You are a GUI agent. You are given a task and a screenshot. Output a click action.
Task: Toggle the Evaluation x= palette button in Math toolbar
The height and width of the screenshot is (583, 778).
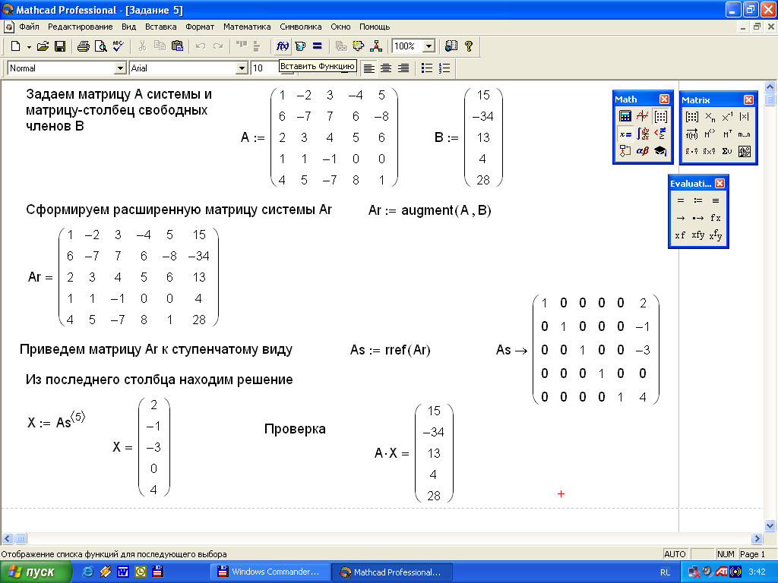coord(625,134)
